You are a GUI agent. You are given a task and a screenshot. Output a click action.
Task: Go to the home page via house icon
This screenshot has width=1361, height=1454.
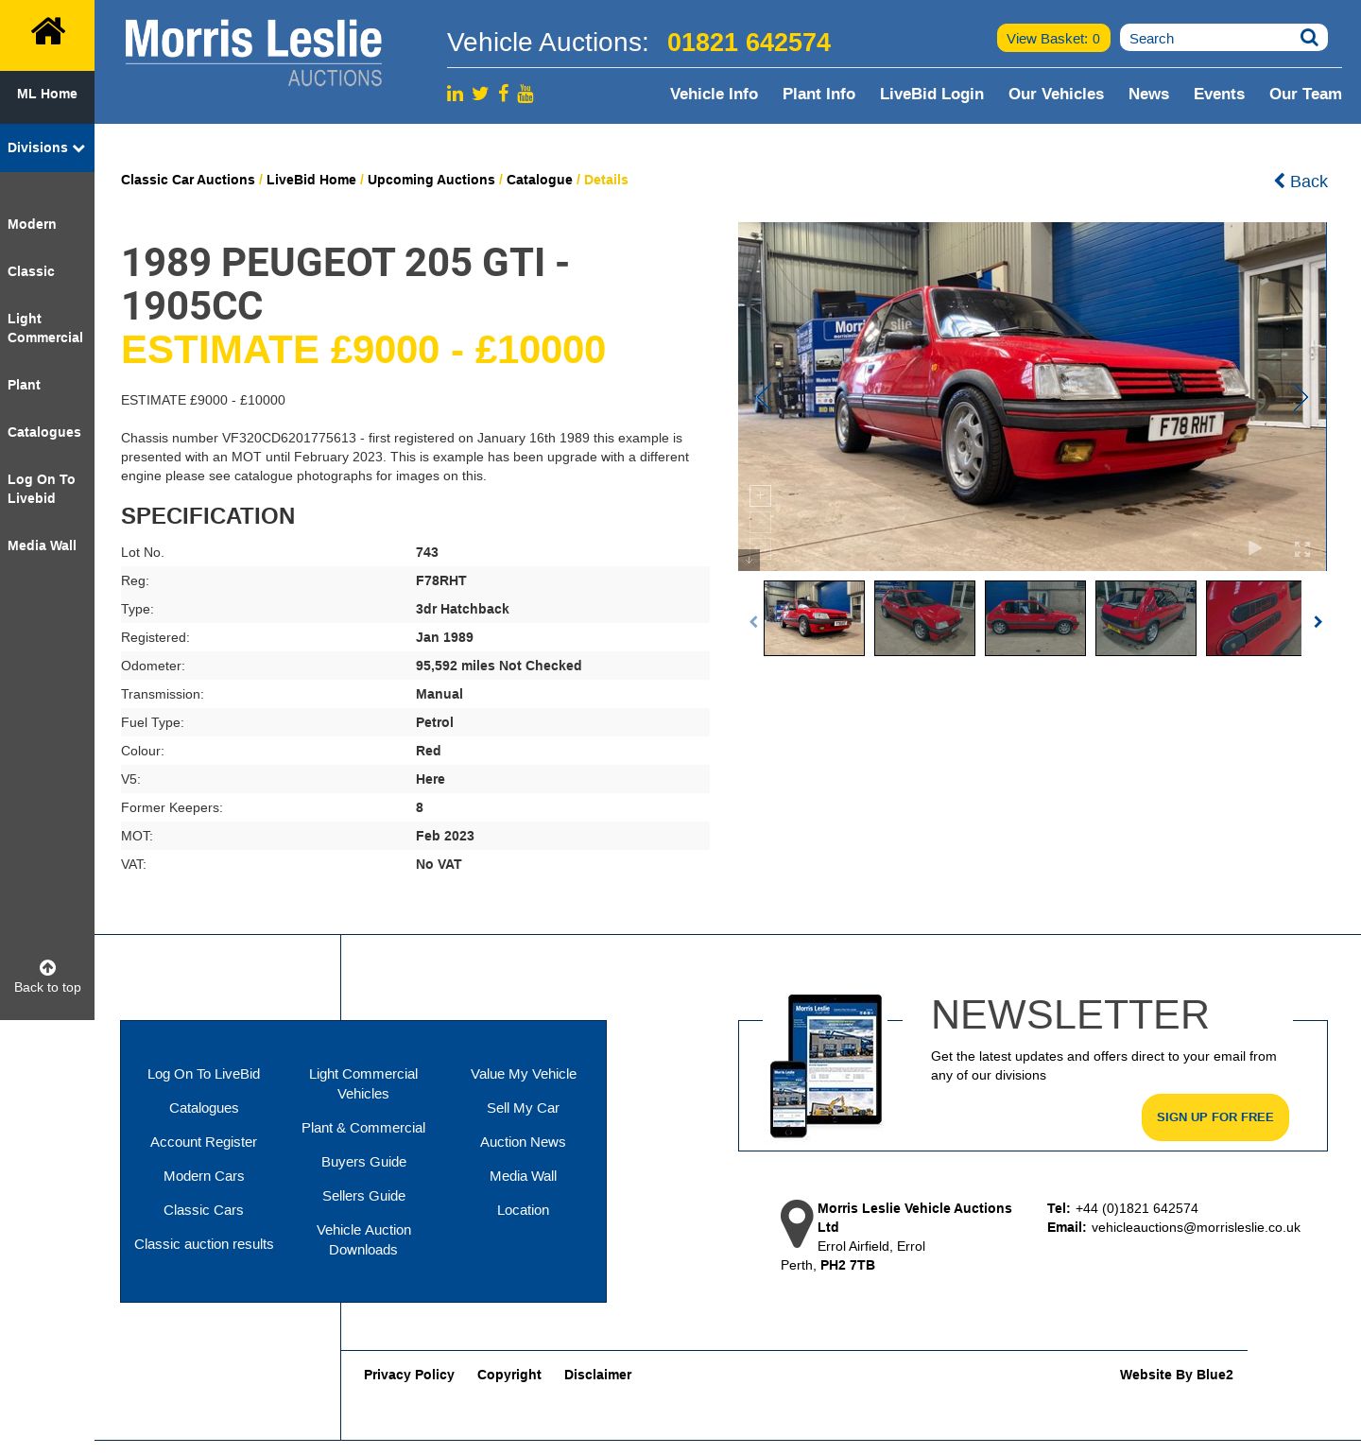[x=47, y=32]
